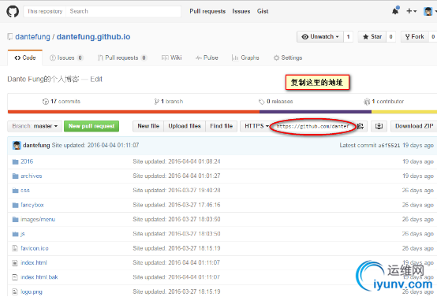Open the index.html file

click(34, 263)
